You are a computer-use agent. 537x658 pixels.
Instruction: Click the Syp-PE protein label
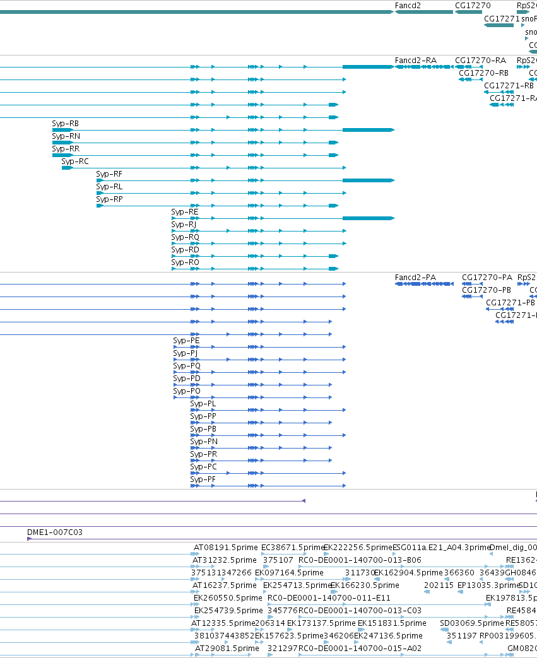pos(186,340)
